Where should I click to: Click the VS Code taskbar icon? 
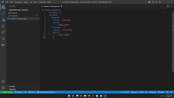105,96
